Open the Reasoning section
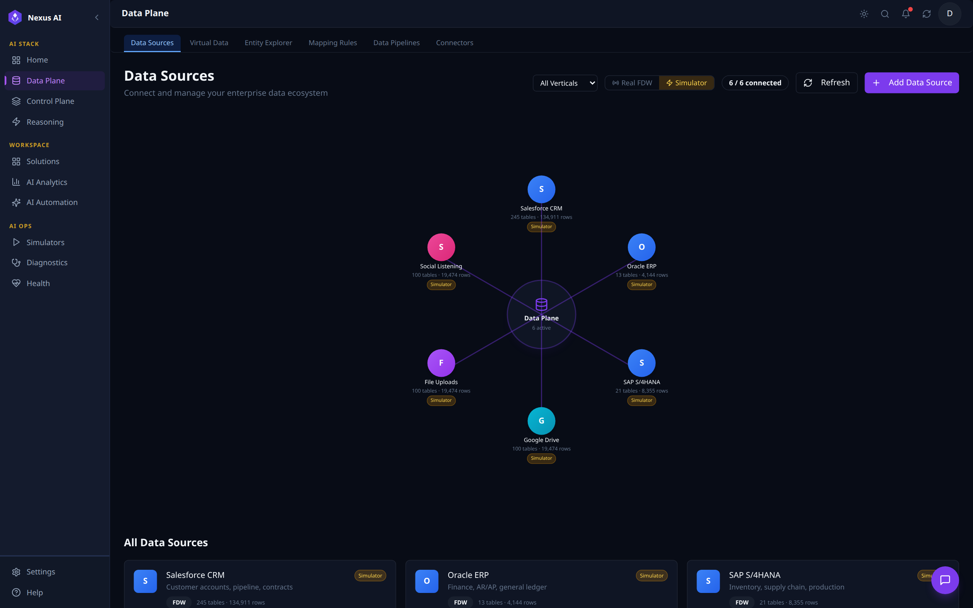 point(55,122)
